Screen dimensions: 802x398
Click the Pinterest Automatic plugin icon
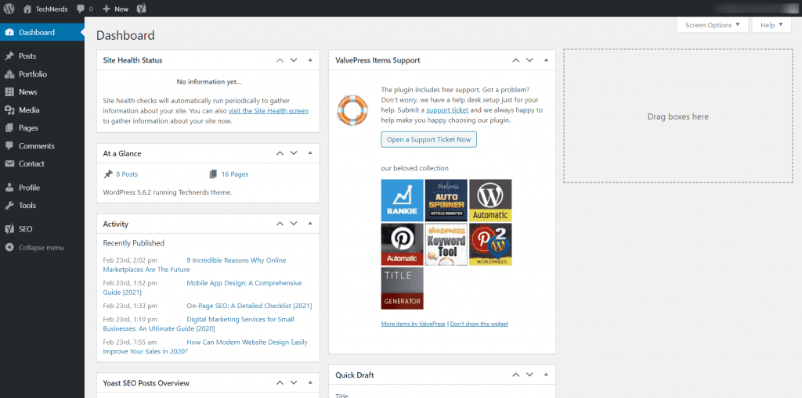[402, 244]
